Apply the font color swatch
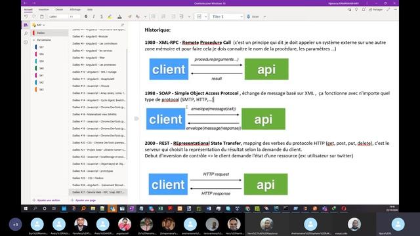Viewport: 420px width, 236px height. 119,16
